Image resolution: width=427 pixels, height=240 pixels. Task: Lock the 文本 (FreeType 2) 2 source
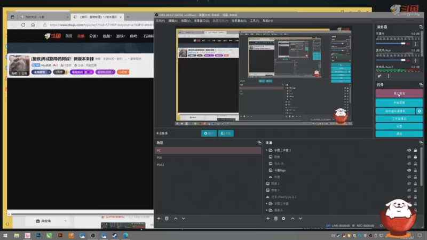415,197
